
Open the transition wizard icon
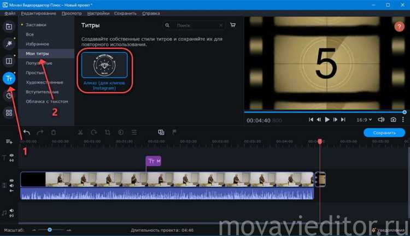coord(161,132)
